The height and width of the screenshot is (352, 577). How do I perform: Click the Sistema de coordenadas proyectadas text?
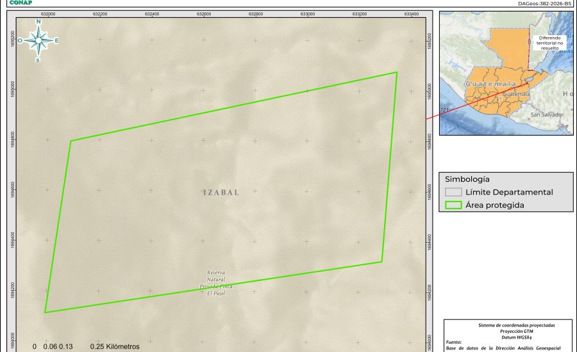pos(510,325)
